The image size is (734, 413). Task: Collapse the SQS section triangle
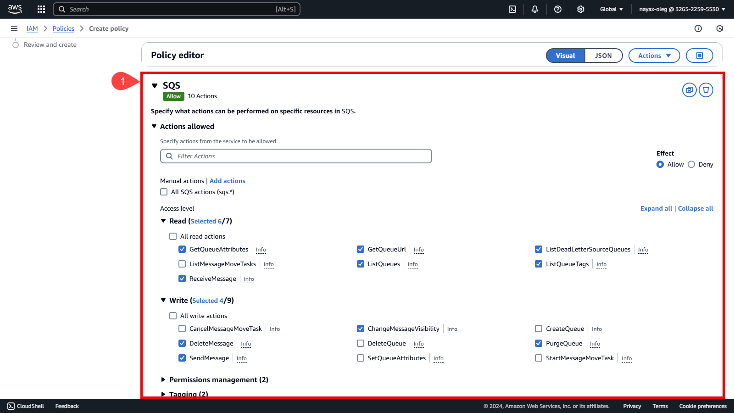pyautogui.click(x=155, y=86)
